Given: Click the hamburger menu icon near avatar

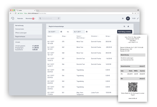Looking at the screenshot, I should 123,19.
